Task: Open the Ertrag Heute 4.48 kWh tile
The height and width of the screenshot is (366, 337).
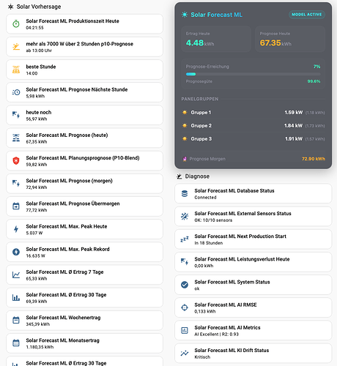Action: (x=216, y=39)
